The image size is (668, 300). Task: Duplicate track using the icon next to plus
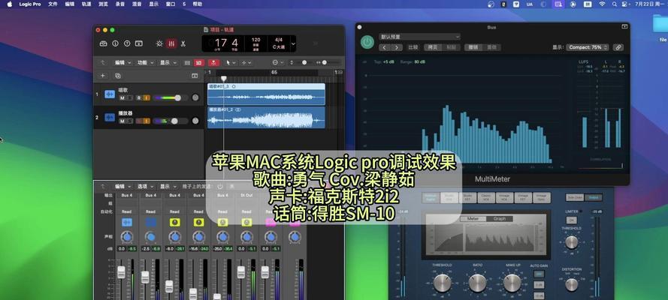point(118,76)
